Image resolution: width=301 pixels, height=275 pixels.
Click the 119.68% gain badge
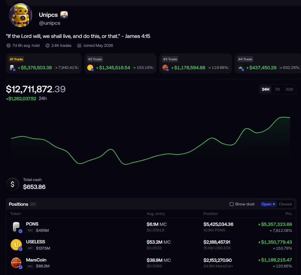click(219, 68)
